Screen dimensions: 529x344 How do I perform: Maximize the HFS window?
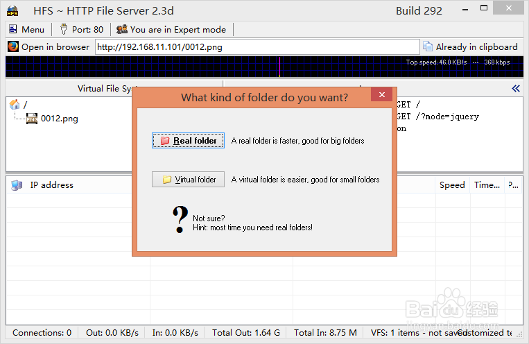[x=484, y=8]
